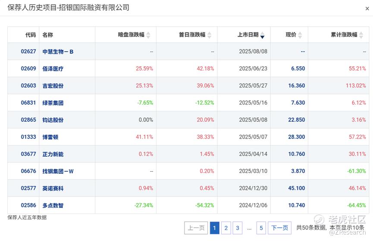
Task: Select stock code 02603
Action: pos(28,86)
